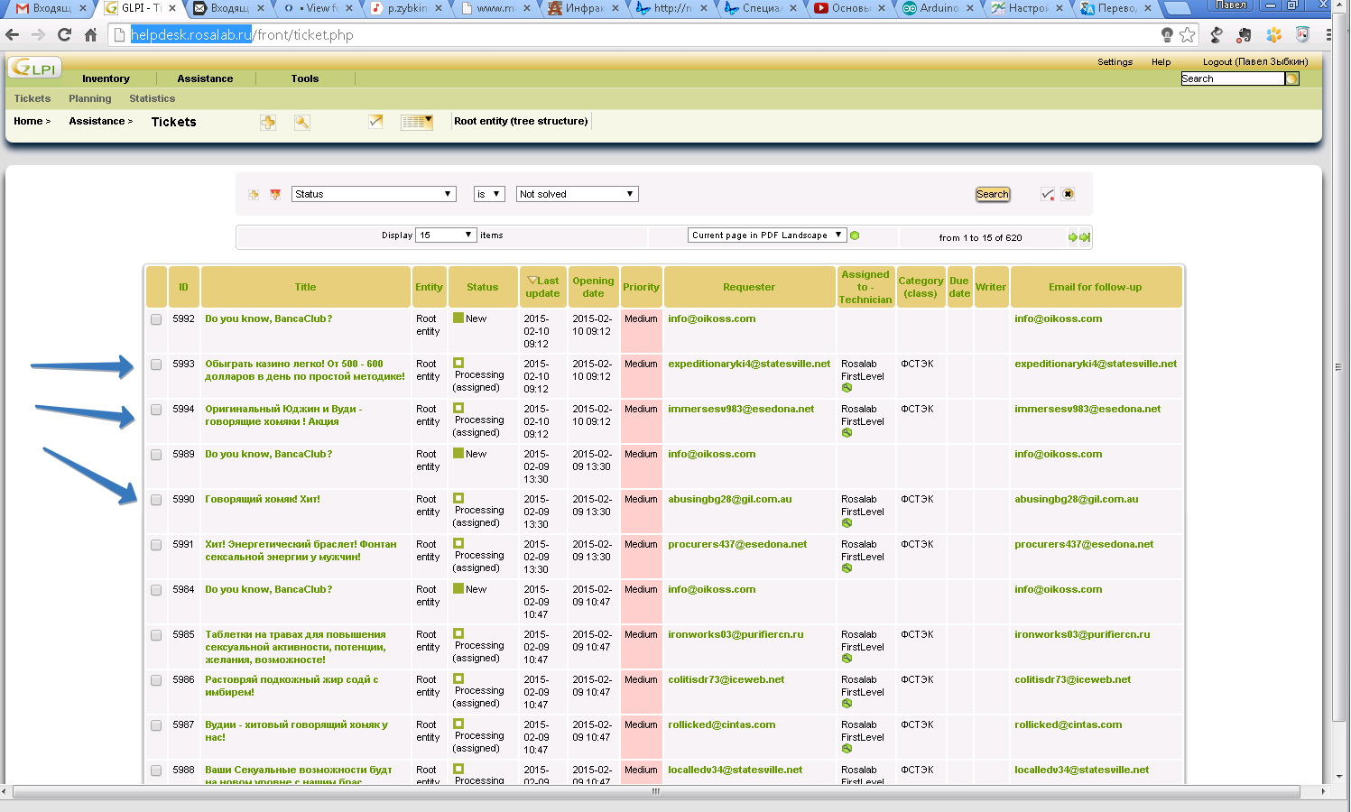
Task: Click the magnifier search icon beside Tickets
Action: (x=302, y=123)
